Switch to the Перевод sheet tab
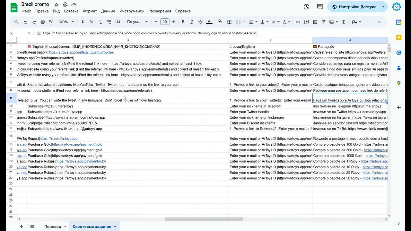This screenshot has width=411, height=231. (53, 227)
